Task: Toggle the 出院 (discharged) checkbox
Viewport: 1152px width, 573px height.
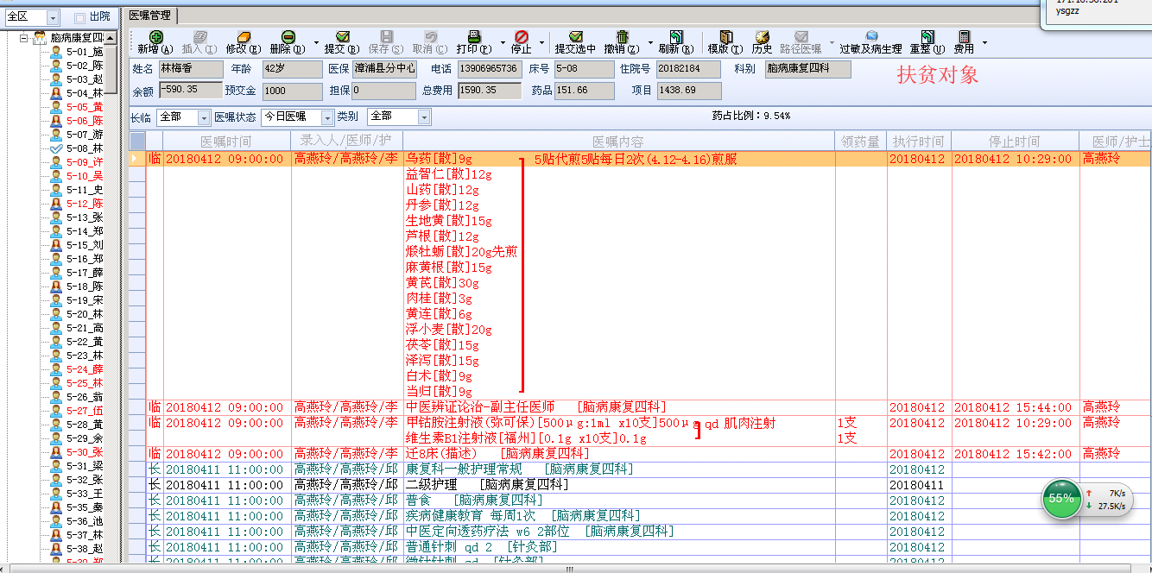Action: (x=79, y=17)
